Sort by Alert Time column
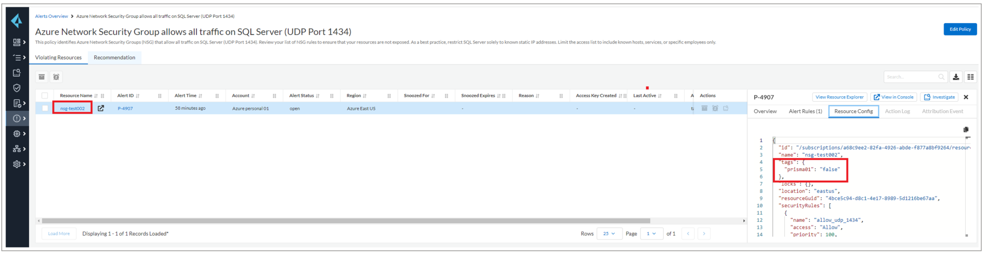Viewport: 984px width, 254px height. coord(200,96)
